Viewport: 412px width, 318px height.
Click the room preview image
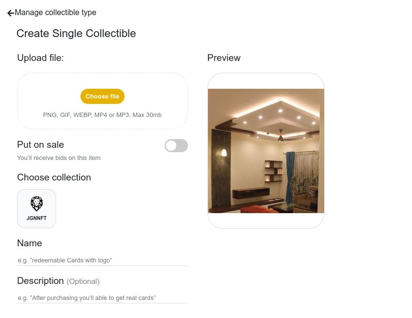click(266, 151)
